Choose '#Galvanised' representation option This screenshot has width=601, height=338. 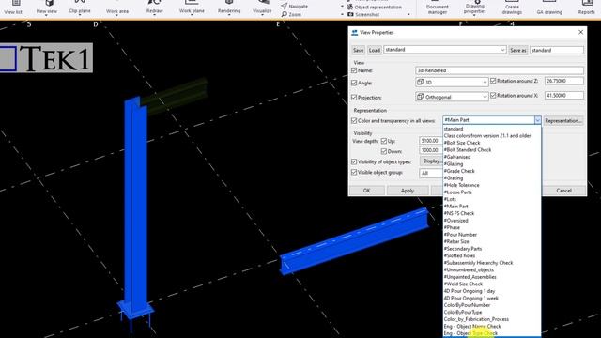[492, 157]
